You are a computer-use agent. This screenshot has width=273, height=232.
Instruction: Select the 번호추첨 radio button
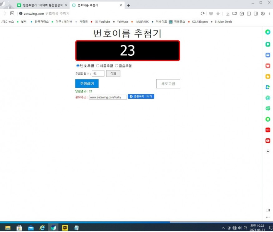tap(78, 66)
